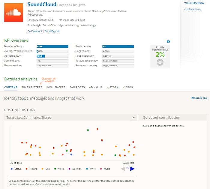Click the grey previous page arrow
Image resolution: width=210 pixels, height=189 pixels.
tap(123, 169)
